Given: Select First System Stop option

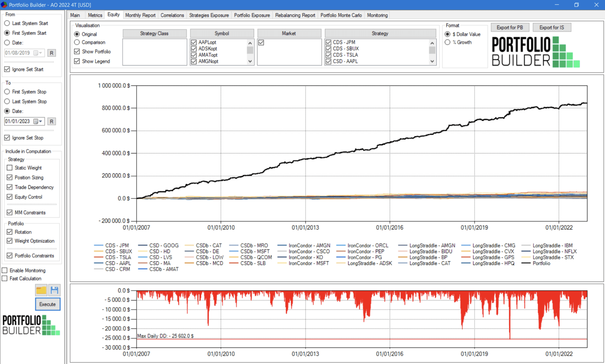Looking at the screenshot, I should pyautogui.click(x=7, y=92).
